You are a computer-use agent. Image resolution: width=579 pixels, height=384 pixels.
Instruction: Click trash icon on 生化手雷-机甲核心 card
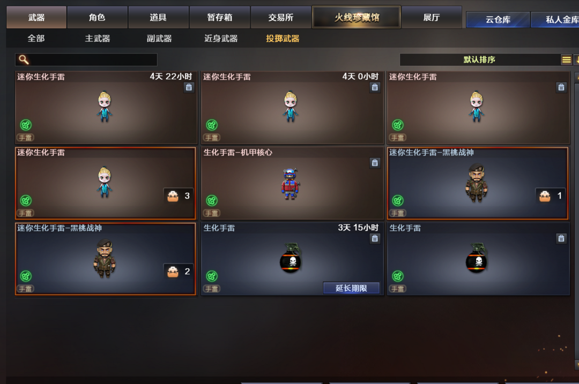tap(375, 163)
